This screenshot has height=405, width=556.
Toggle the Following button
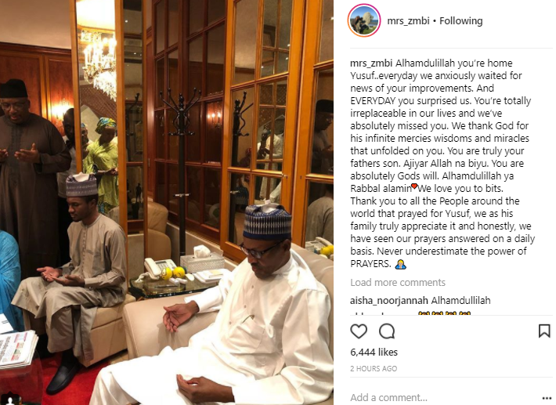[x=461, y=21]
